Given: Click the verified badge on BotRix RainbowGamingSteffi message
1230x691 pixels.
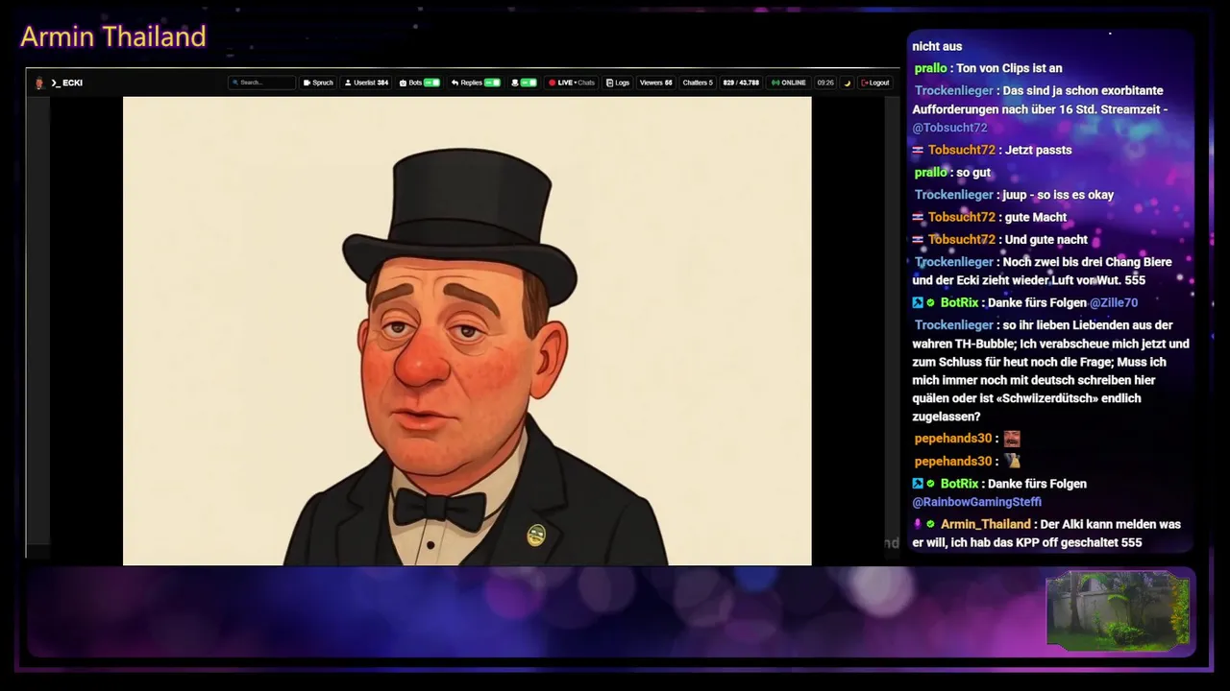Looking at the screenshot, I should pyautogui.click(x=931, y=484).
